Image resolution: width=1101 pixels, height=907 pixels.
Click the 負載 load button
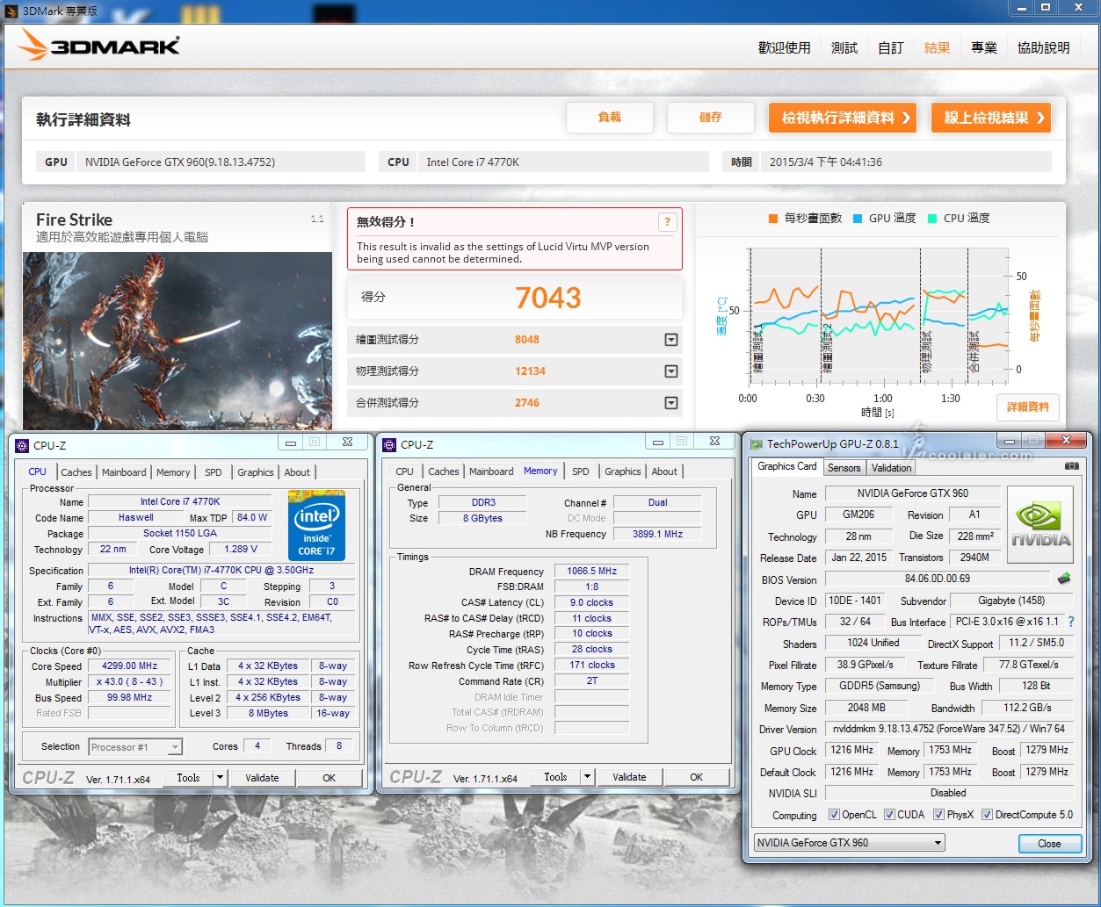(610, 118)
